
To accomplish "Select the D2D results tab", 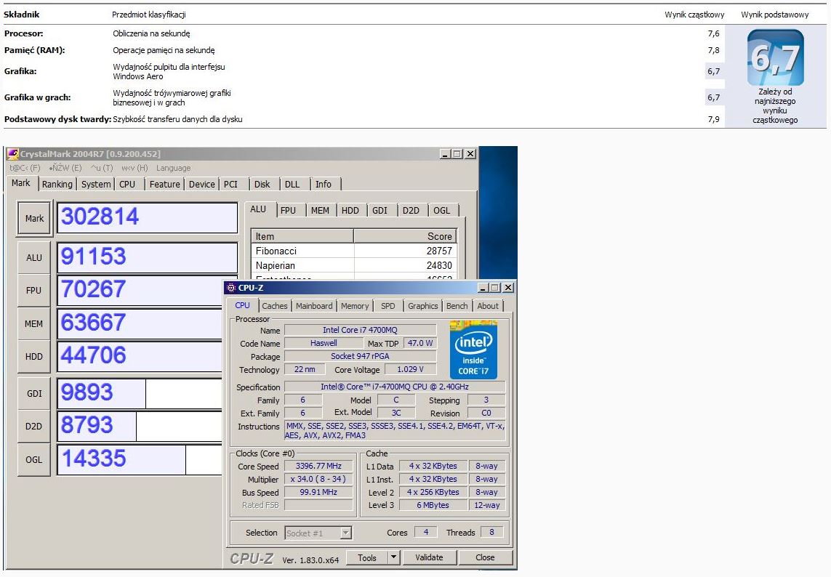I will coord(411,210).
